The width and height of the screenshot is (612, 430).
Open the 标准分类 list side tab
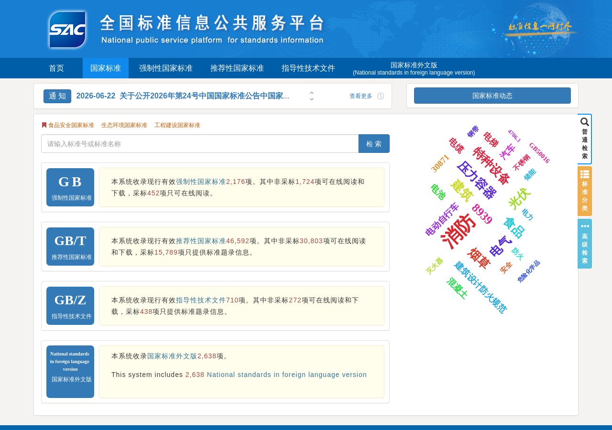coord(584,191)
